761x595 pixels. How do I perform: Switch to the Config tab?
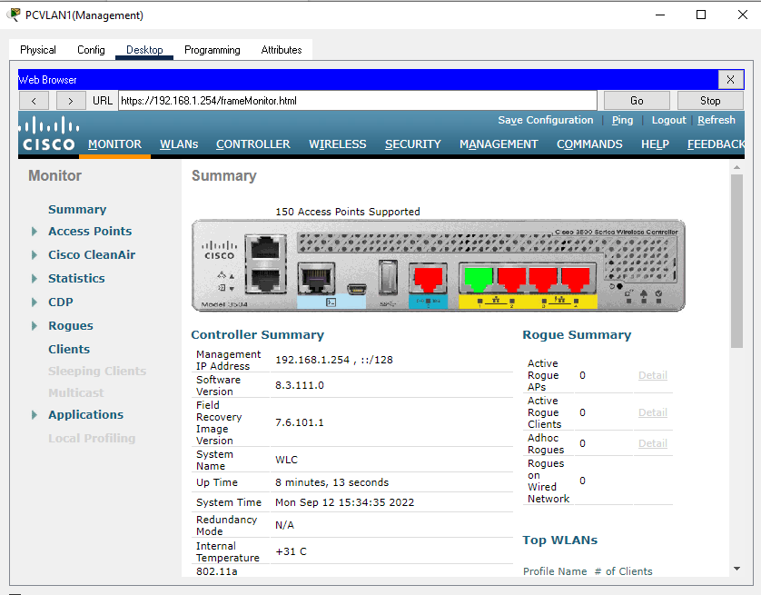click(x=91, y=50)
